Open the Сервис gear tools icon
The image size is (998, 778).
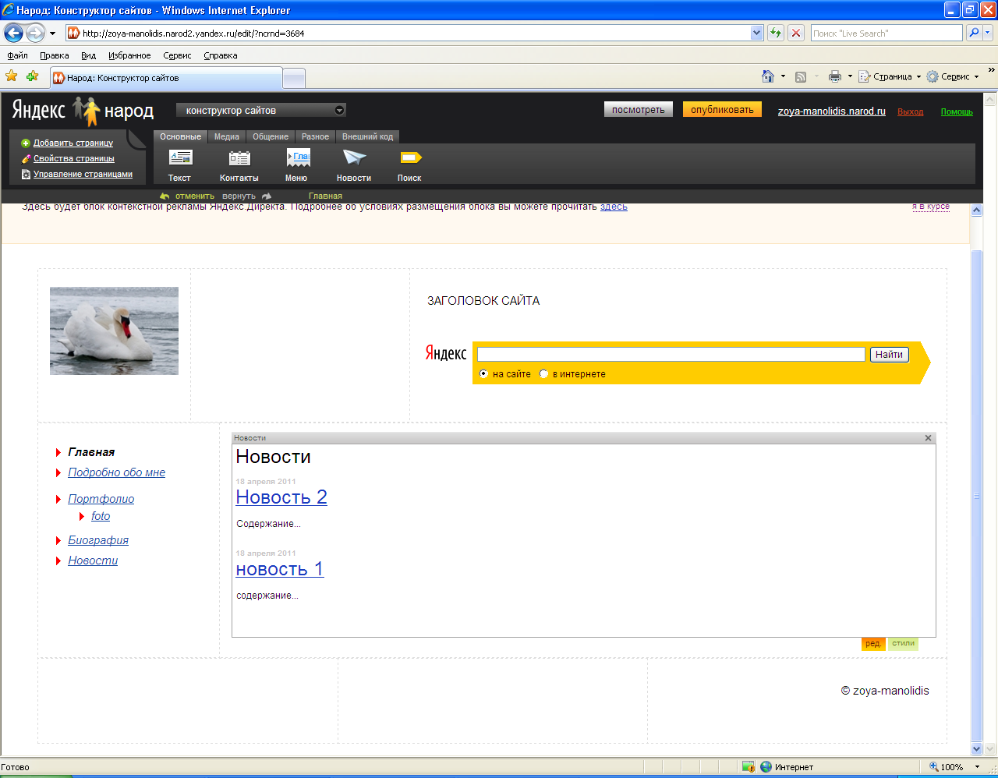pos(932,76)
